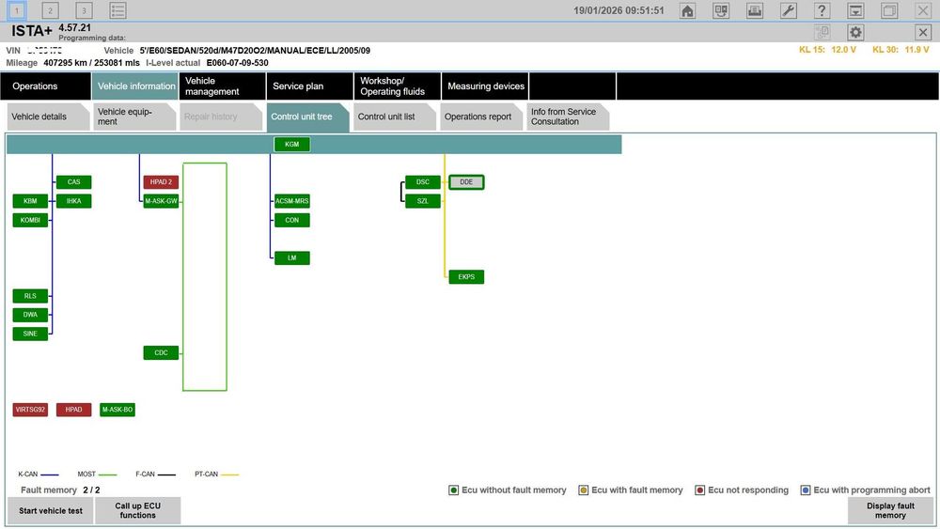Select the red HPAD control unit
The height and width of the screenshot is (529, 940).
tap(73, 410)
